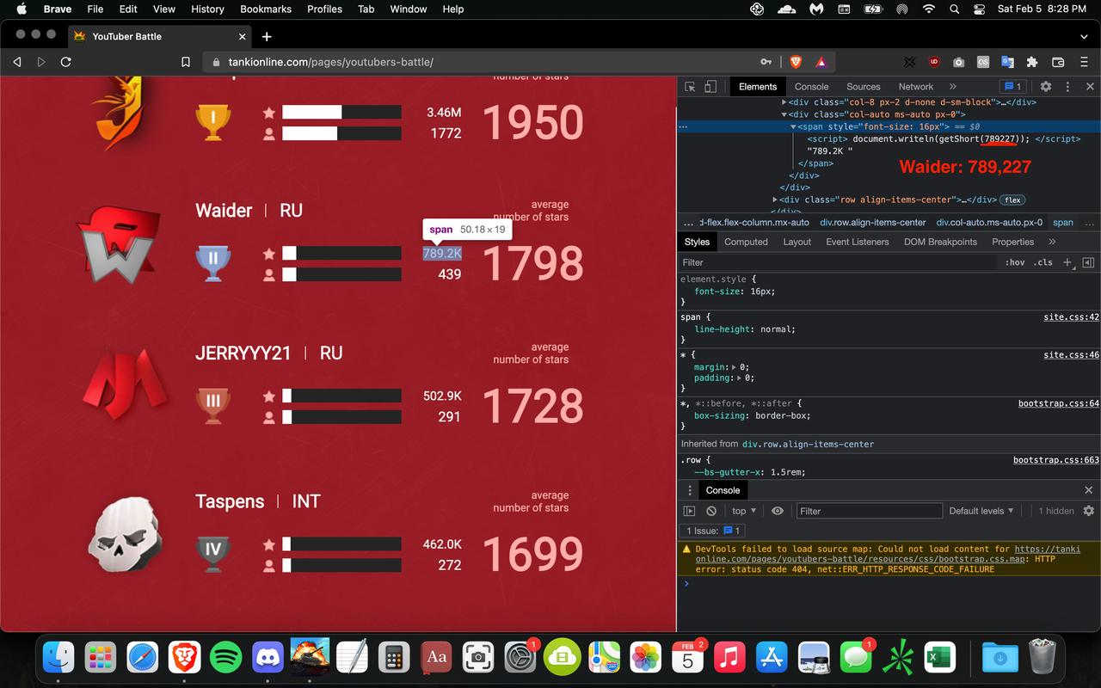The height and width of the screenshot is (688, 1101).
Task: Open the History menu in the menu bar
Action: coord(207,9)
